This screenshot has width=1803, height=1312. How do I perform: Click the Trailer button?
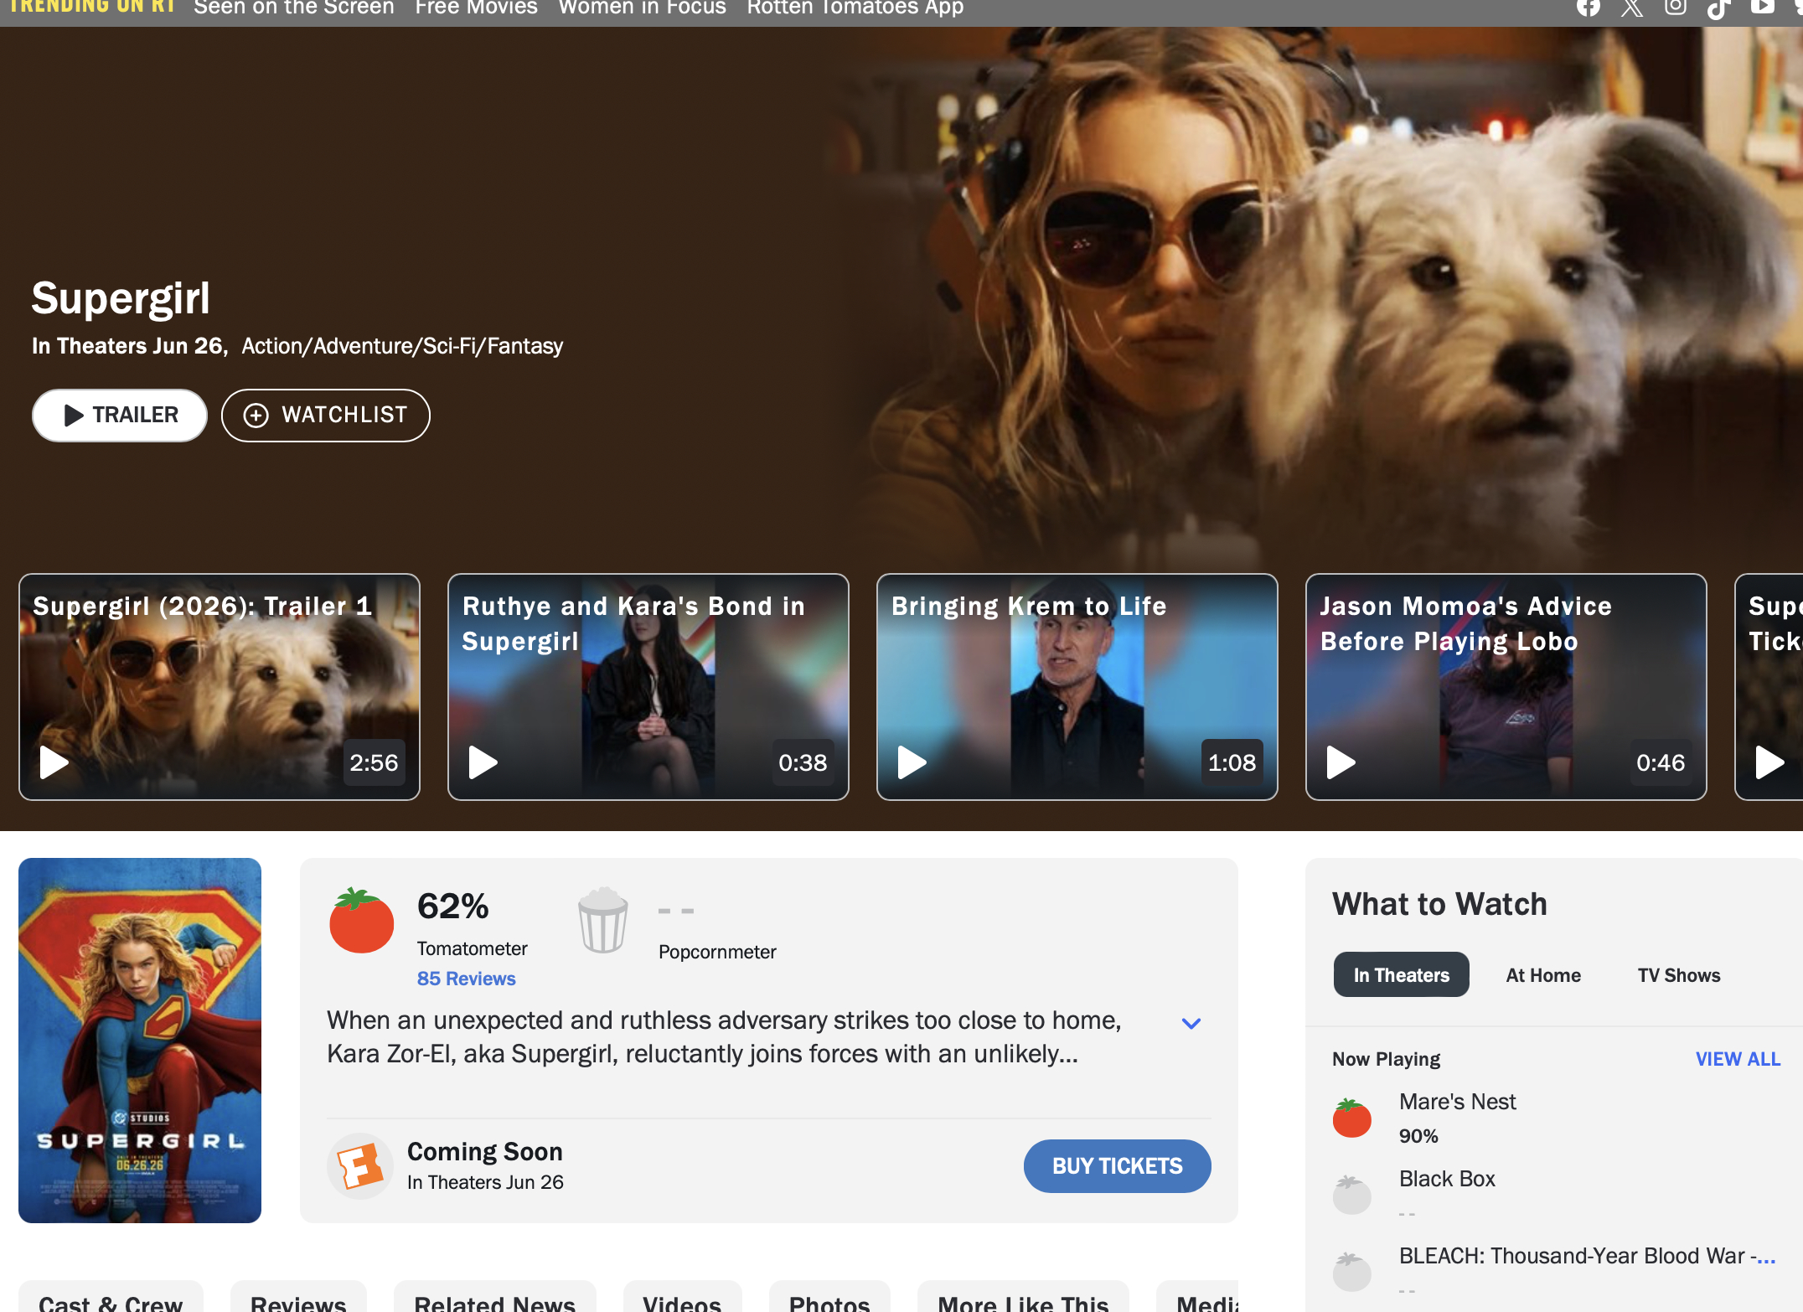120,415
